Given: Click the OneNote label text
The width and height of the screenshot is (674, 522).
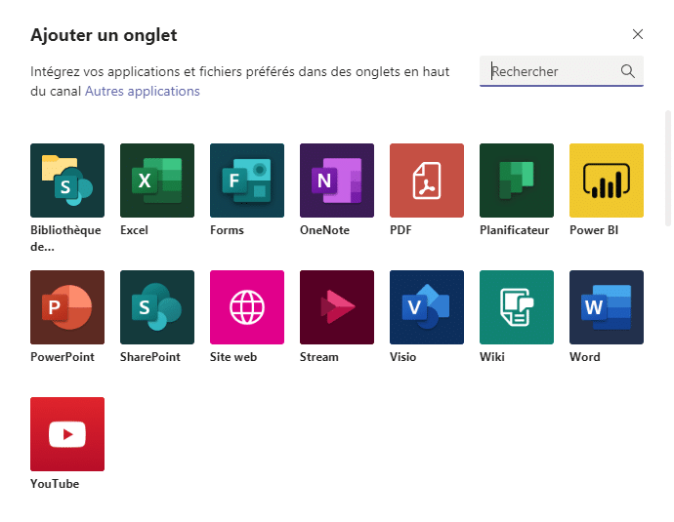Looking at the screenshot, I should coord(324,230).
